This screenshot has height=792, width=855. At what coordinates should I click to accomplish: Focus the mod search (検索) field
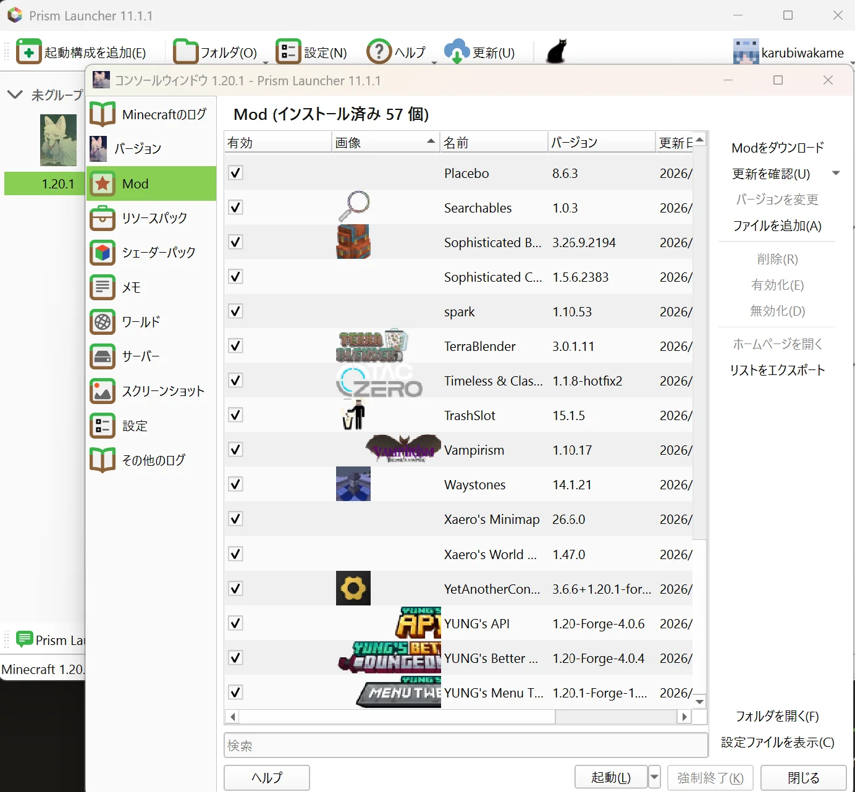coord(466,745)
